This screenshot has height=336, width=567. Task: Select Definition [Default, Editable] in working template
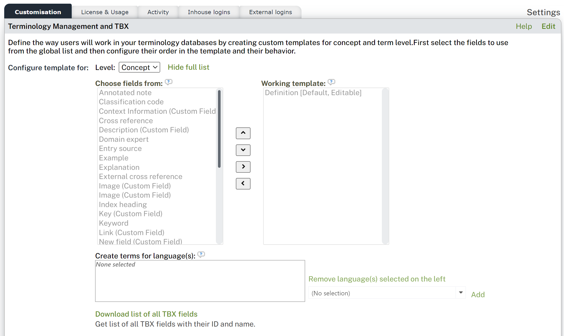click(x=313, y=93)
